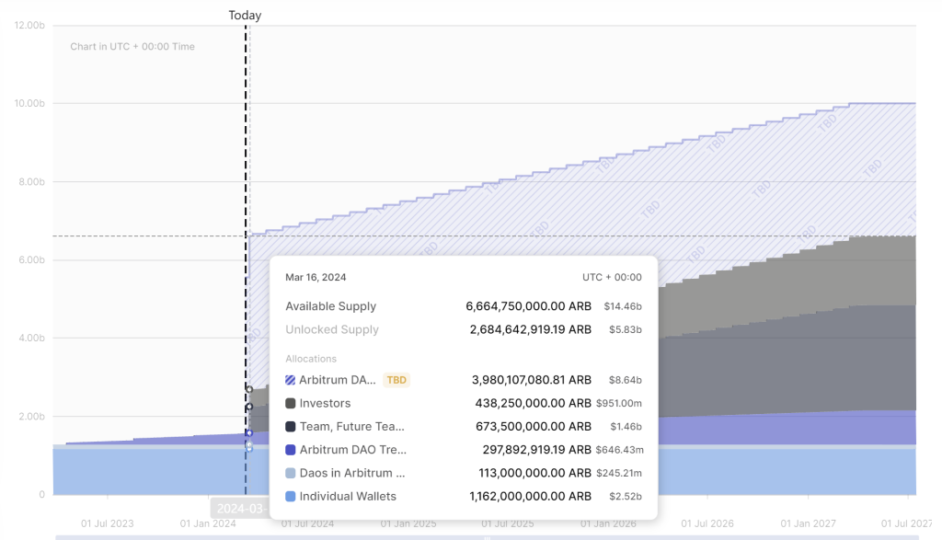Image resolution: width=942 pixels, height=540 pixels.
Task: Select the Available Supply row label
Action: pos(330,306)
